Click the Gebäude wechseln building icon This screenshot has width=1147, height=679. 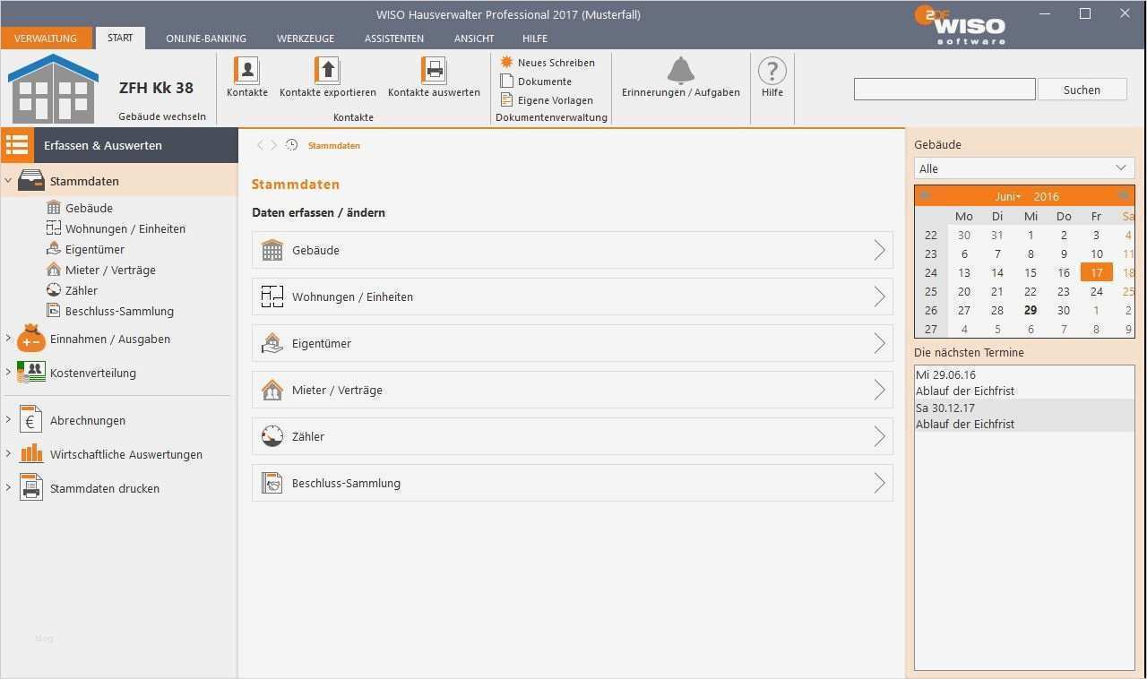[x=54, y=85]
